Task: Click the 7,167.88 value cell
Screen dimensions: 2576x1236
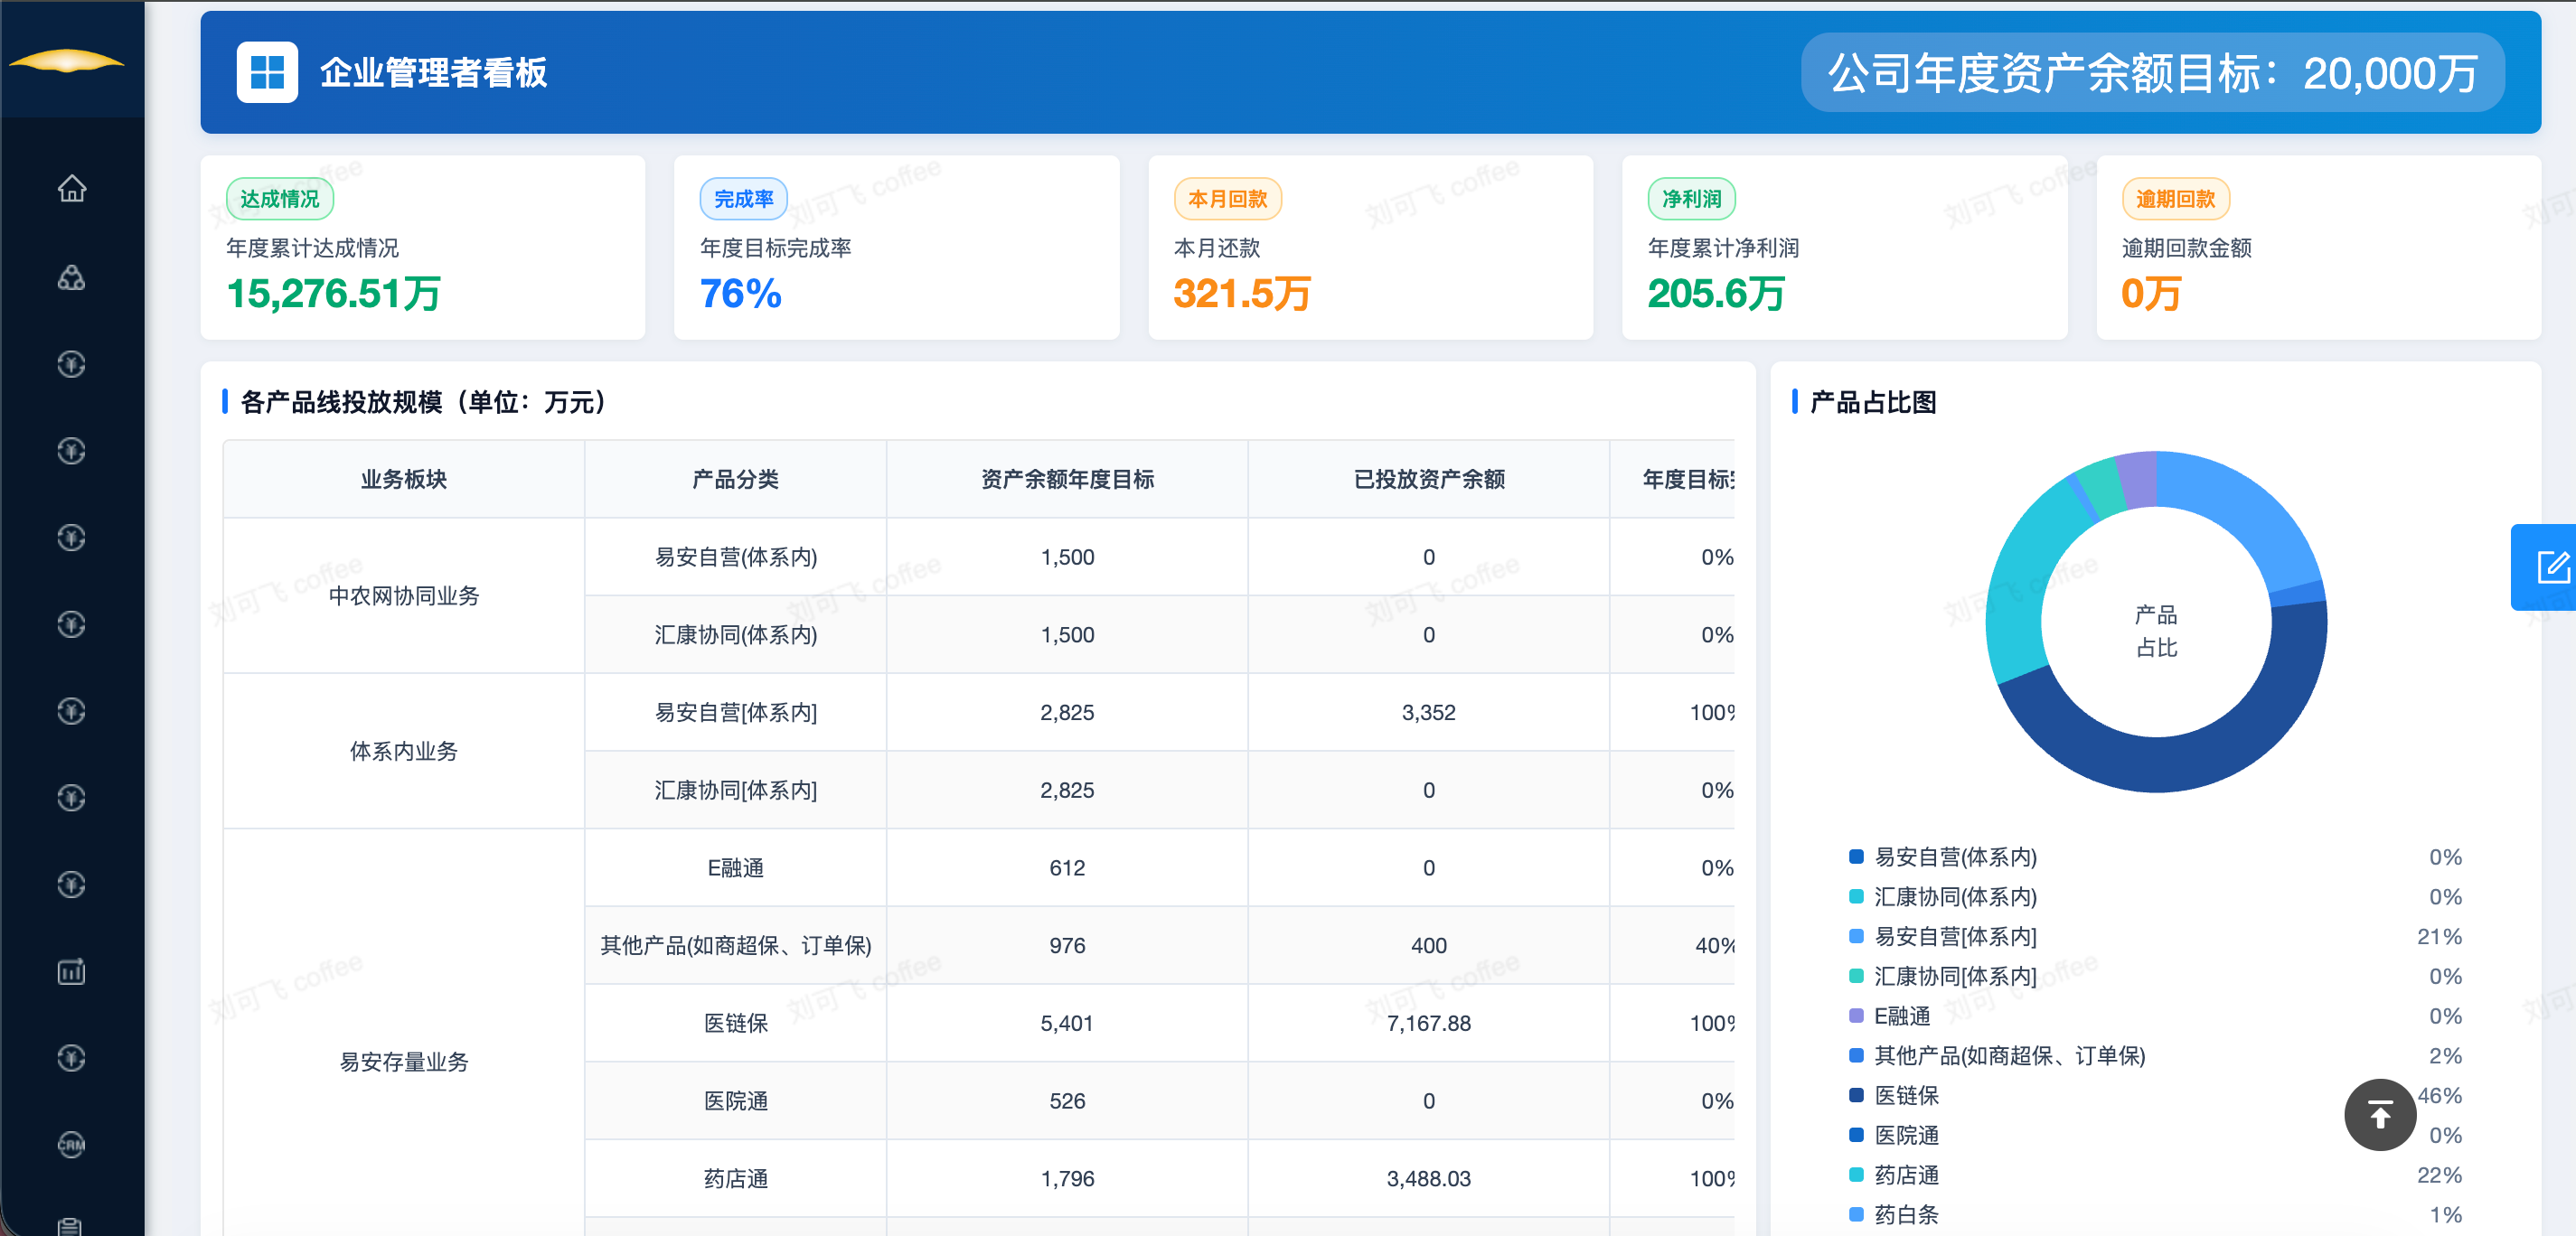Action: pyautogui.click(x=1429, y=1023)
